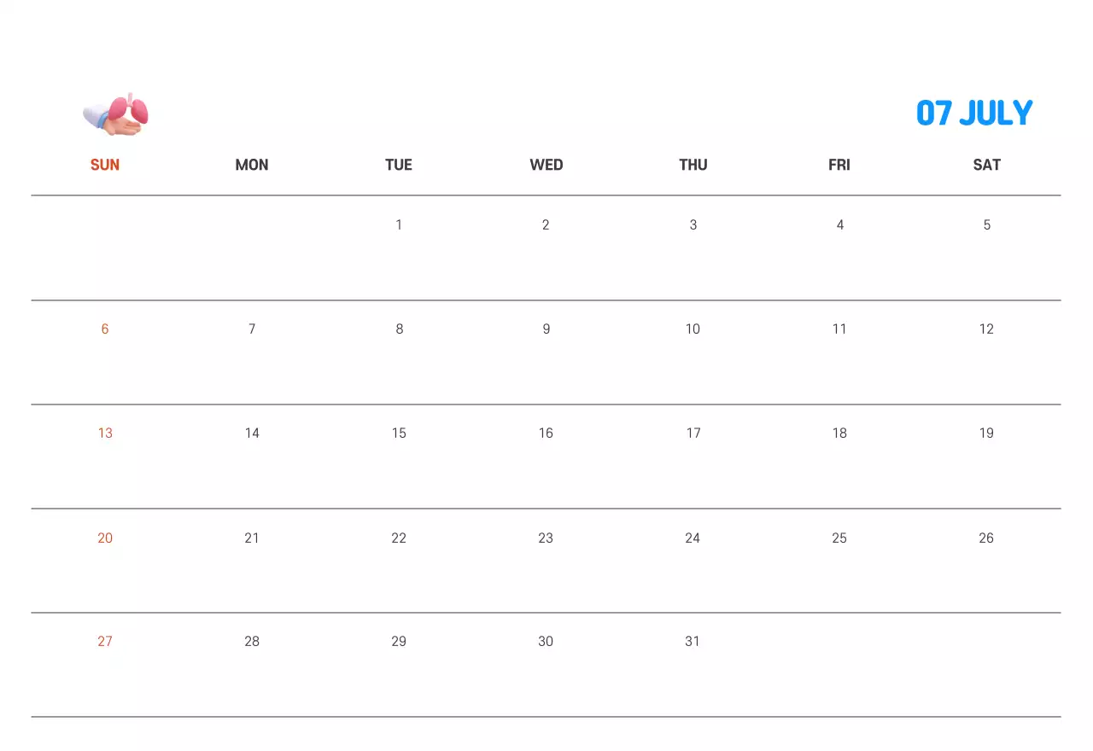The height and width of the screenshot is (751, 1093).
Task: Click the THU weekday header
Action: coord(693,165)
